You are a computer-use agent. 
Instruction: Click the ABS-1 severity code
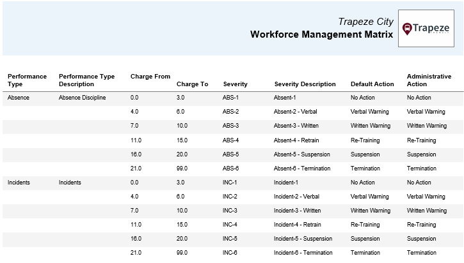(230, 98)
